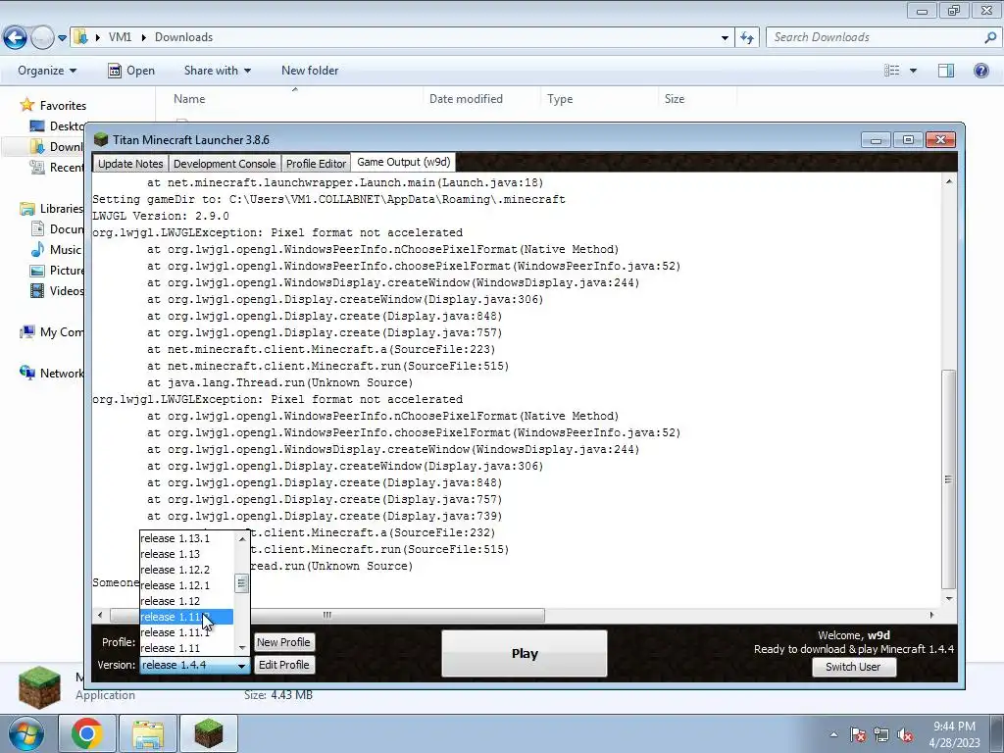Image resolution: width=1004 pixels, height=753 pixels.
Task: Open Google Chrome from the taskbar
Action: click(87, 733)
